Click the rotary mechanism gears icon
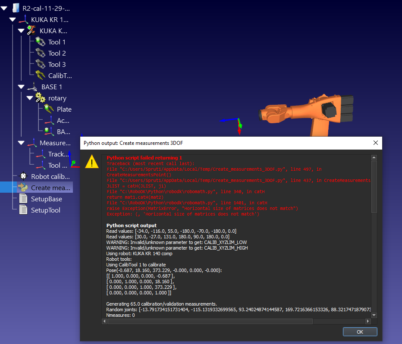Screen dimensions: 402x344 coord(41,98)
